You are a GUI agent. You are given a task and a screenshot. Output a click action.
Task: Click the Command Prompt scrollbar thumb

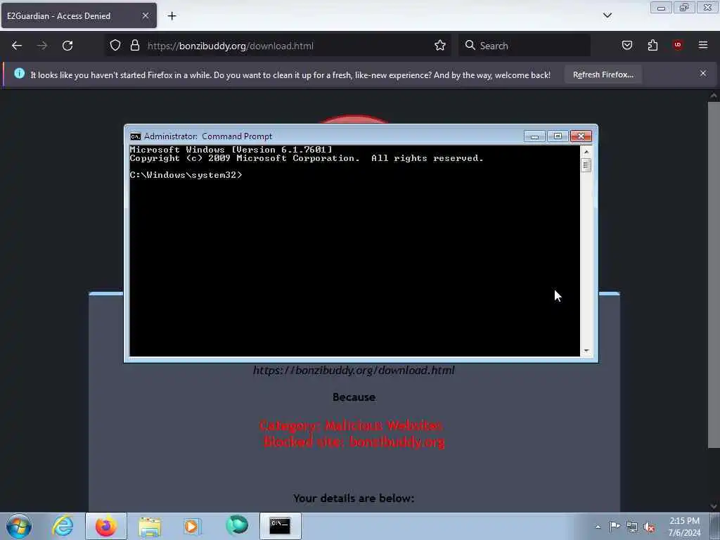click(x=586, y=165)
